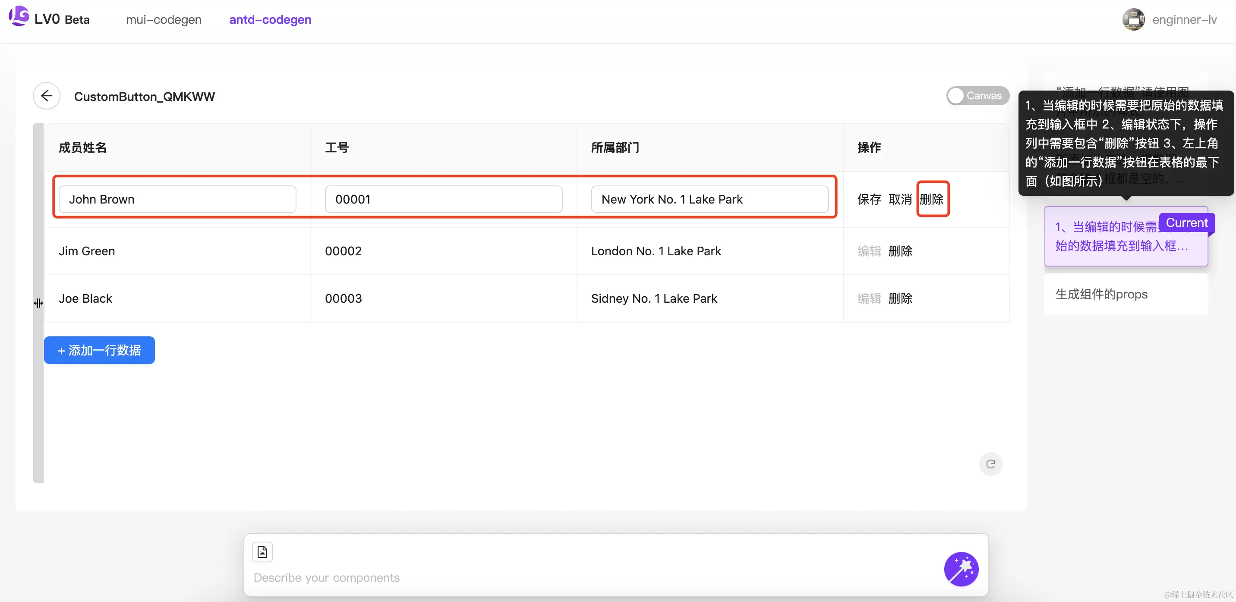The width and height of the screenshot is (1236, 602).
Task: Click 编辑 in the Jim Green row
Action: pos(869,251)
